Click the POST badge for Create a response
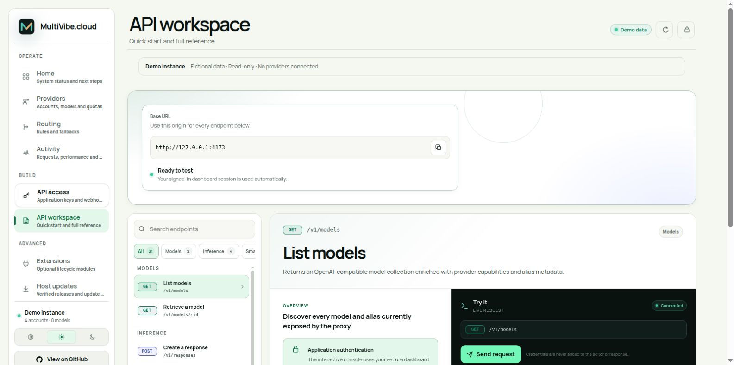The width and height of the screenshot is (734, 365). [147, 351]
